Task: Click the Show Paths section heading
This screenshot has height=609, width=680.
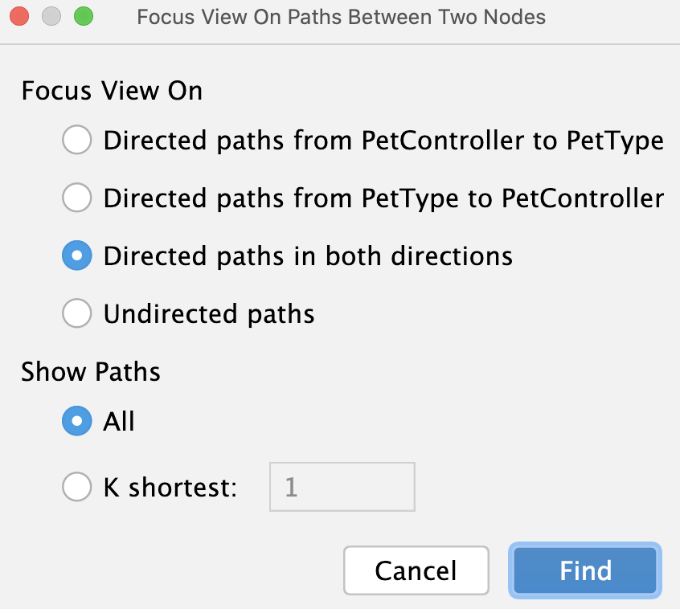Action: [90, 372]
